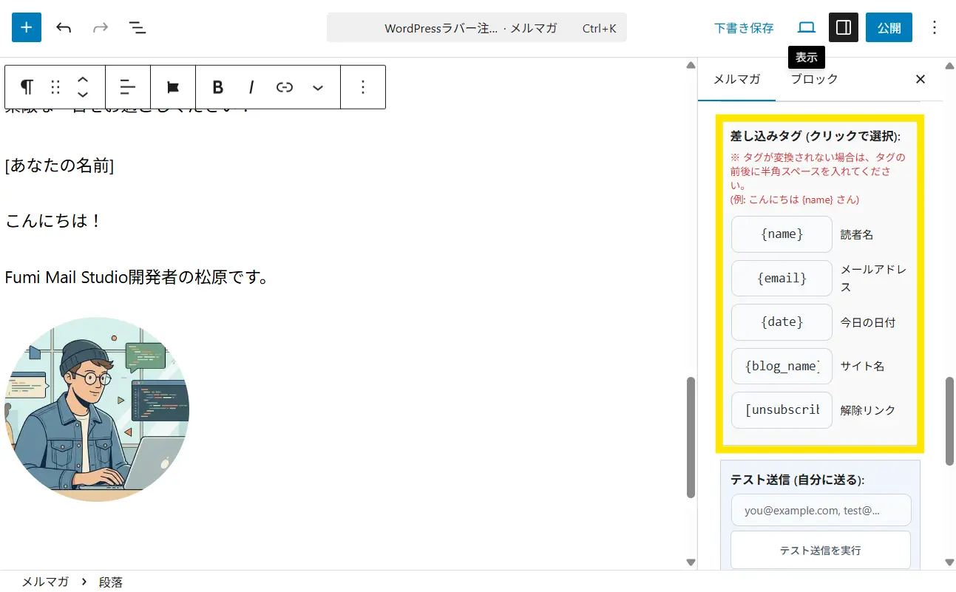Insert a link with the link icon
Screen dimensions: 956x592
(285, 87)
